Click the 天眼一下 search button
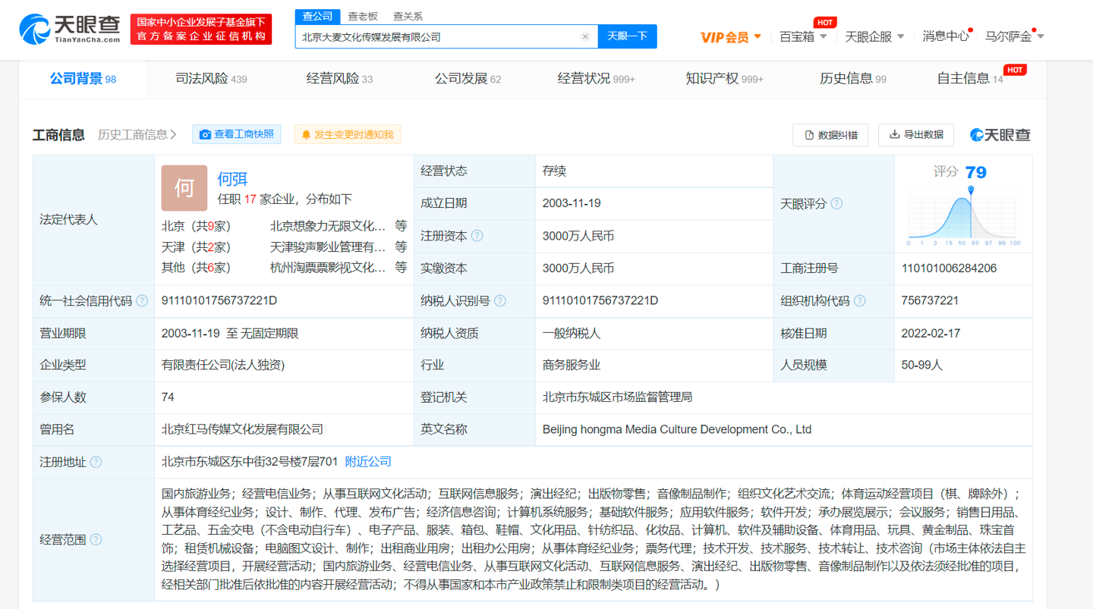The height and width of the screenshot is (609, 1093). [x=627, y=36]
